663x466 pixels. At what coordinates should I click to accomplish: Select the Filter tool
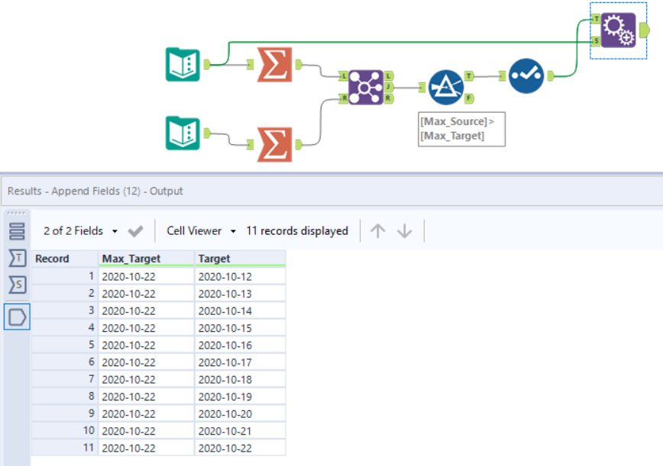[446, 87]
